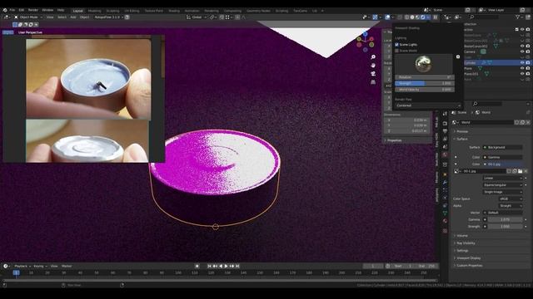Open the World properties tab icon
Viewport: 533px width, 299px height.
pyautogui.click(x=445, y=154)
